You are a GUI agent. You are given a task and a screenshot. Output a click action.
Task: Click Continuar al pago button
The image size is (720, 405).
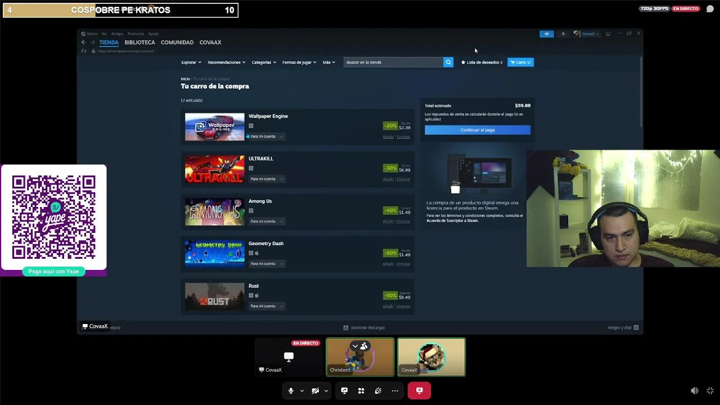click(478, 130)
